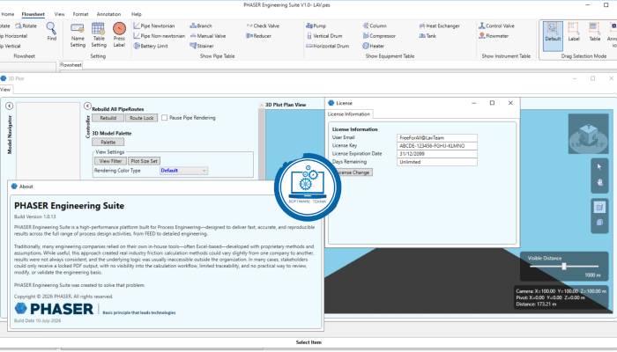Click the View Filter button
Screen dimensions: 617x352
[110, 161]
